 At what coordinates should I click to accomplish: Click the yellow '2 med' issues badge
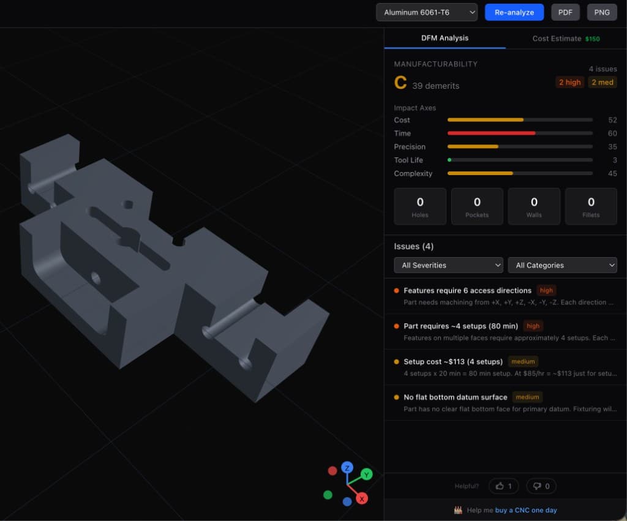tap(602, 81)
